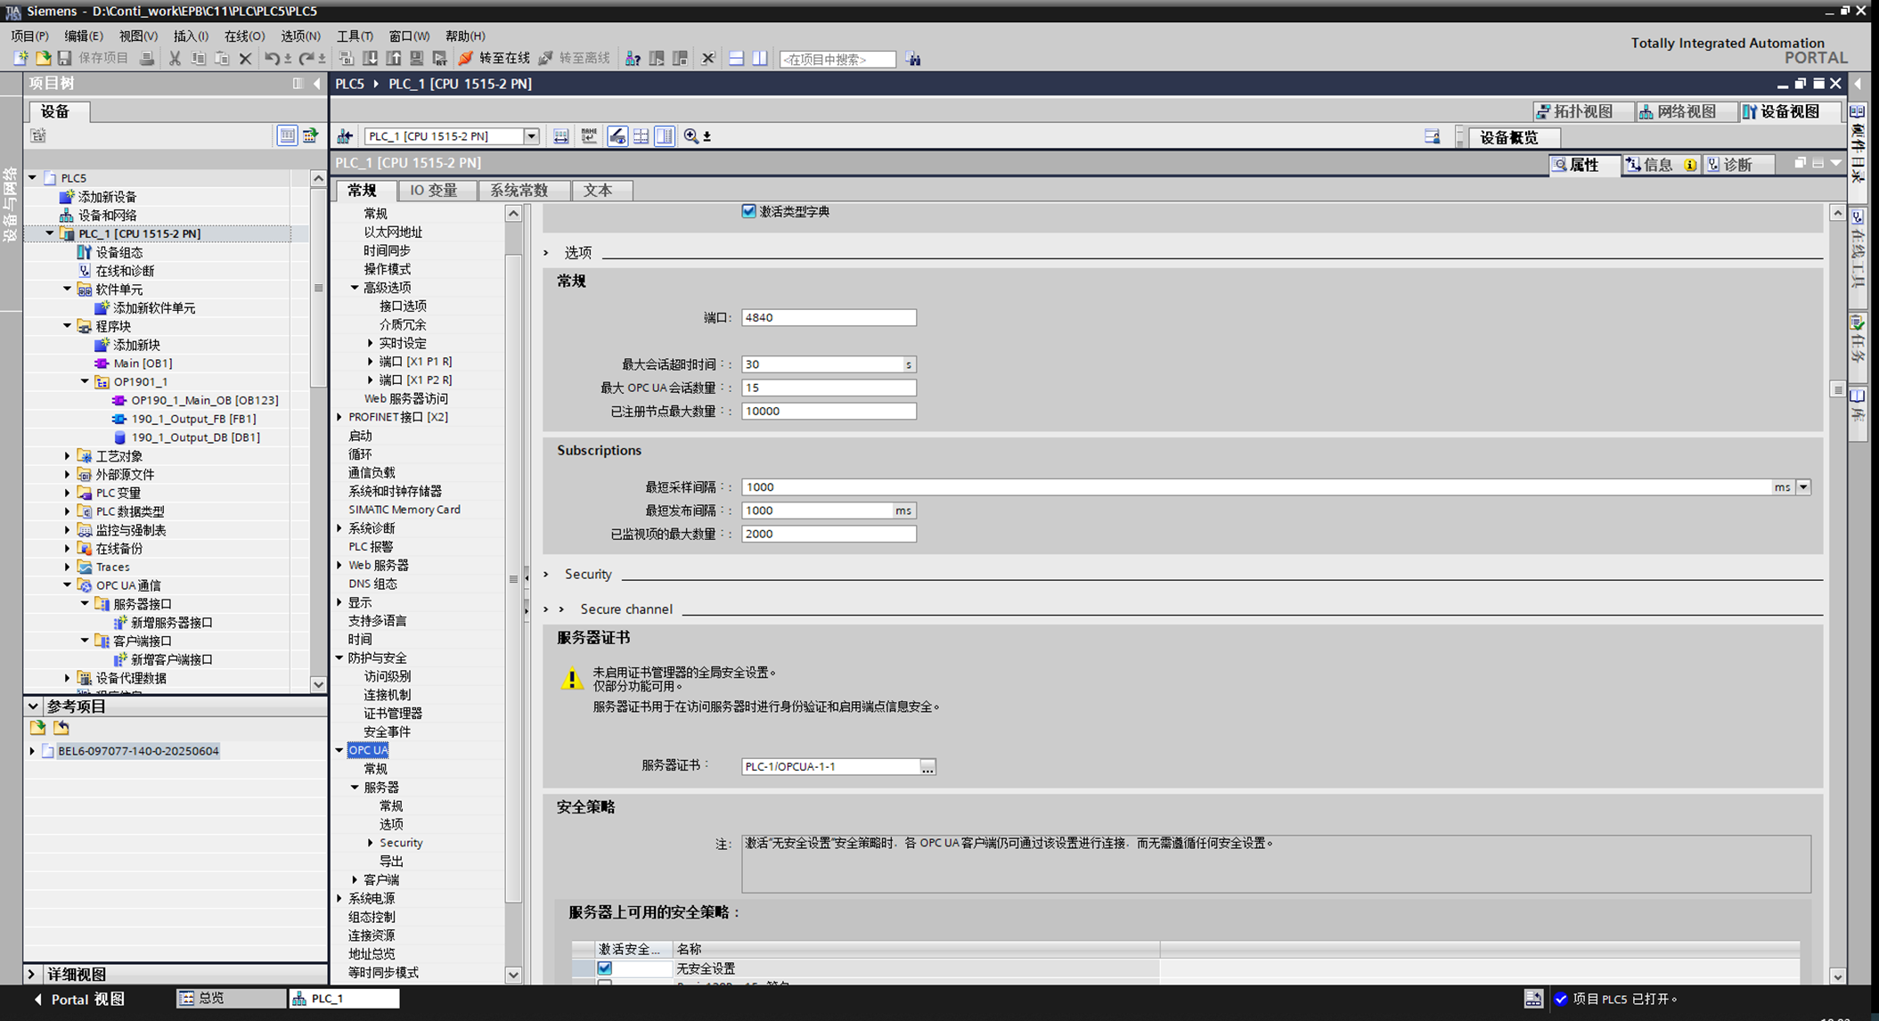Click the cut scissors icon
1879x1021 pixels.
coord(175,59)
